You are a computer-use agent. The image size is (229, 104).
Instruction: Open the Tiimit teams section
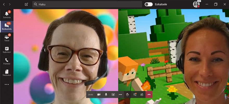(x=7, y=38)
